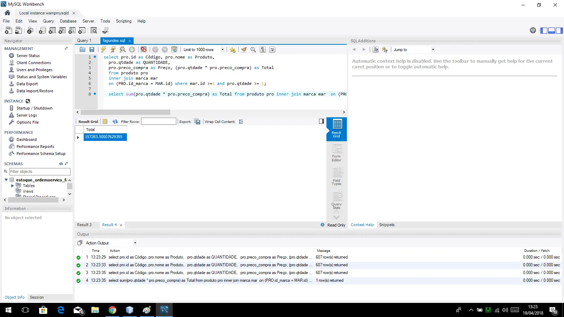Reconnect to the DBMS
Image resolution: width=564 pixels, height=317 pixels.
(x=105, y=31)
